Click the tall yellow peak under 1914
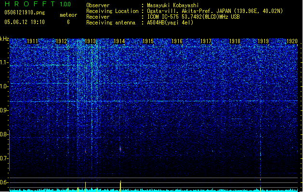This screenshot has width=303, height=192. 120,186
